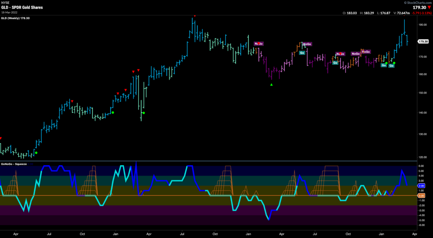Screen dimensions: 433x238
Task: Click the large 179.30 last price in header
Action: [x=419, y=8]
